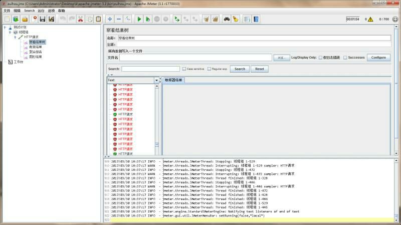Select the 取样器结果 tab
The width and height of the screenshot is (401, 225).
tap(174, 80)
